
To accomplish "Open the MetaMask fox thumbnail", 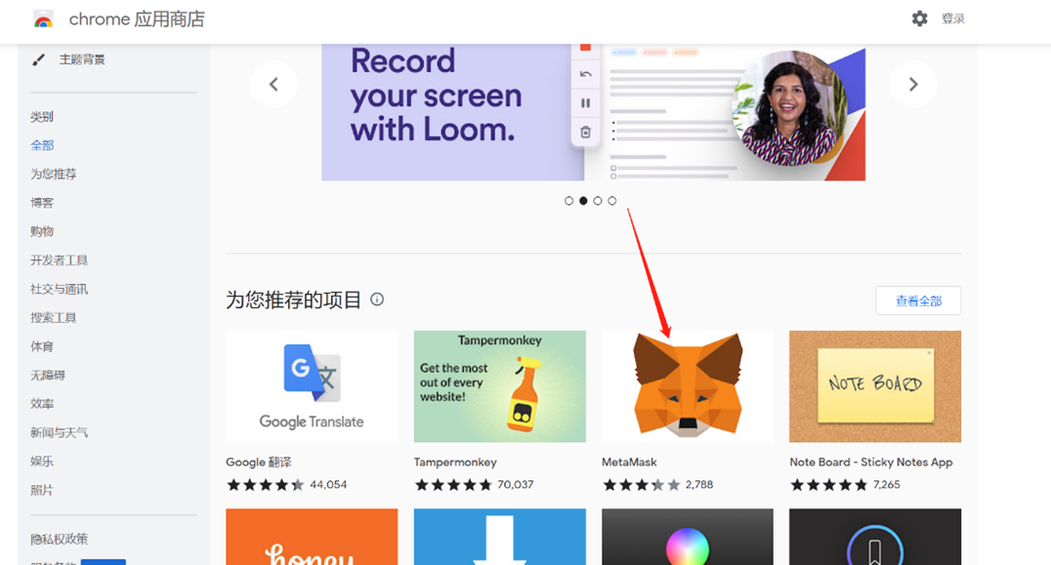I will 687,386.
